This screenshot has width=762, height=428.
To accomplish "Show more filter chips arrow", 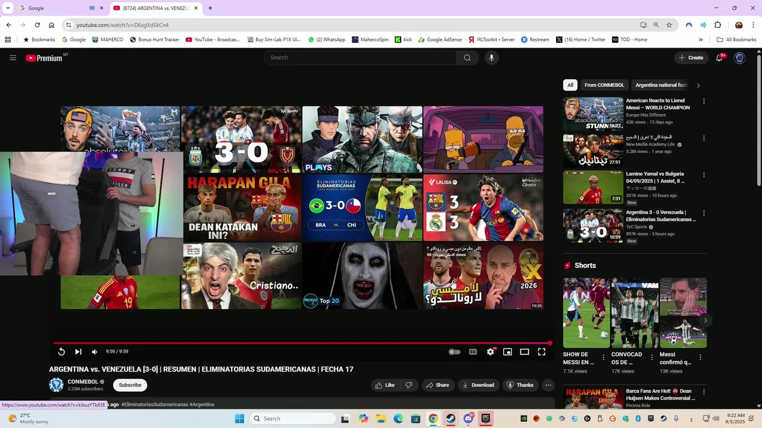I will point(698,85).
